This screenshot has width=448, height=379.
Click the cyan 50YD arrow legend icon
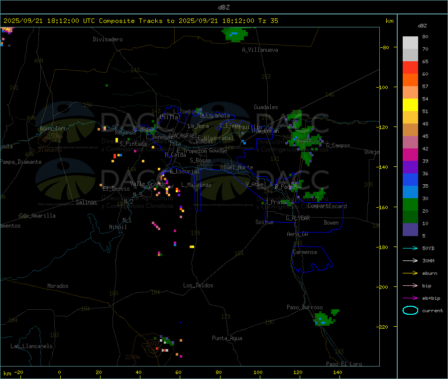[x=410, y=248]
